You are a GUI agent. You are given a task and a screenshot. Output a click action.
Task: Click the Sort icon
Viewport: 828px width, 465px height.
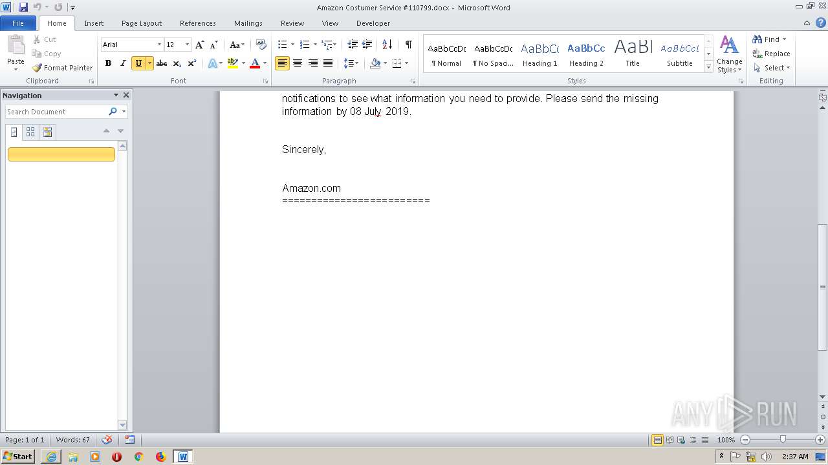click(387, 45)
